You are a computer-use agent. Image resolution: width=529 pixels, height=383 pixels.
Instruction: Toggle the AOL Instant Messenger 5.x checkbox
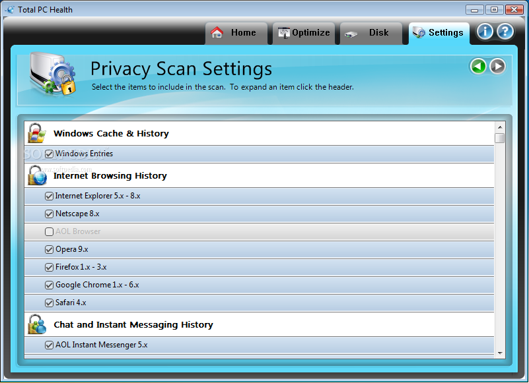pos(50,345)
